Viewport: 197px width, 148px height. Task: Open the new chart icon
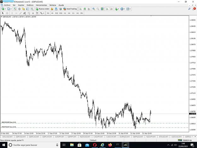3,9
